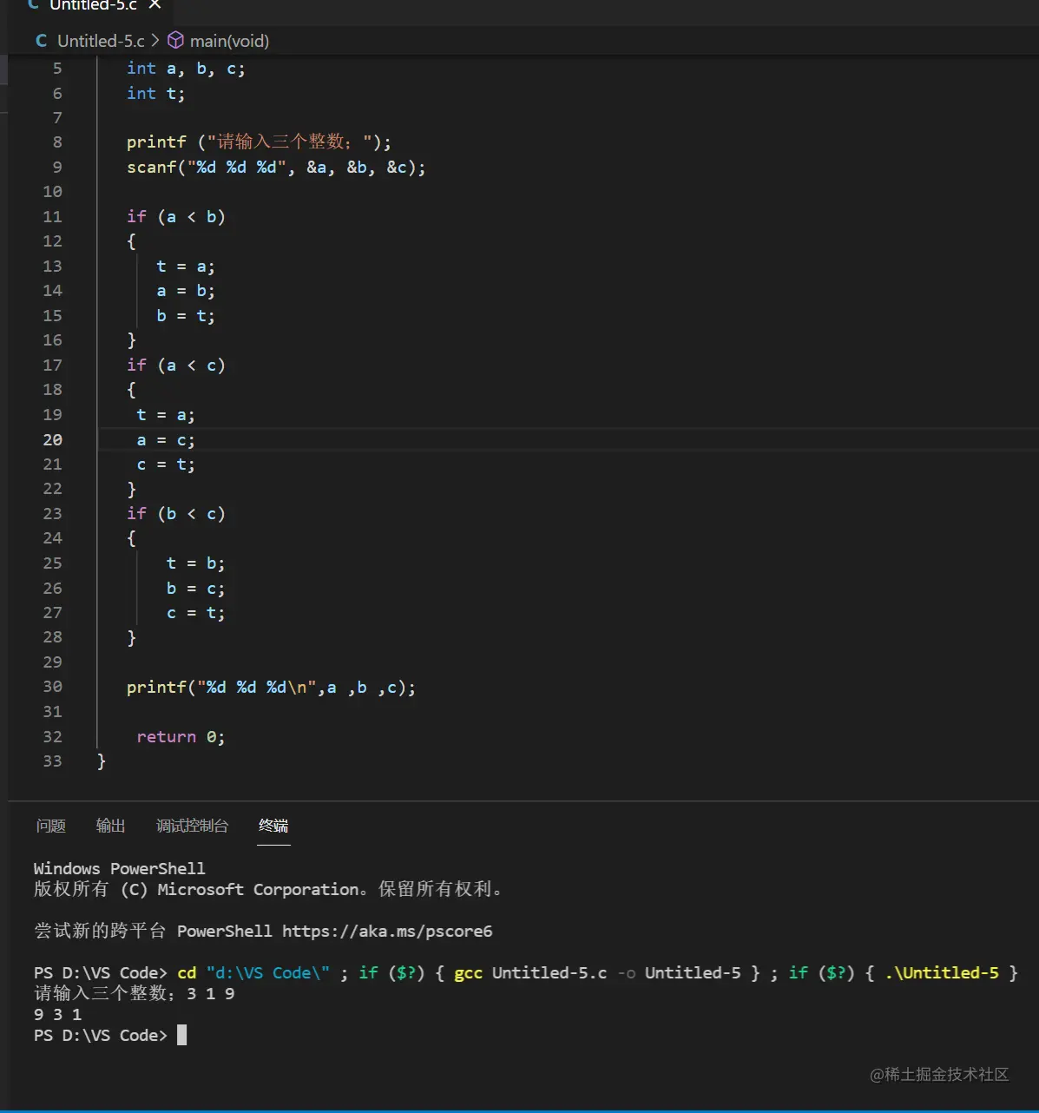Click the C language icon in the breadcrumb bar
The height and width of the screenshot is (1113, 1039).
40,40
